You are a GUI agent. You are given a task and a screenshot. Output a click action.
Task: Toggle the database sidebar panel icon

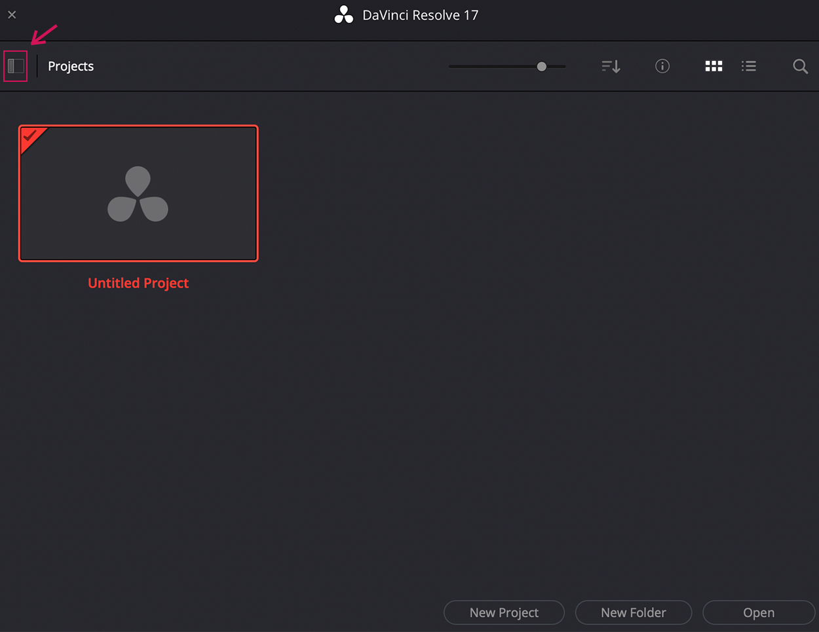[16, 66]
